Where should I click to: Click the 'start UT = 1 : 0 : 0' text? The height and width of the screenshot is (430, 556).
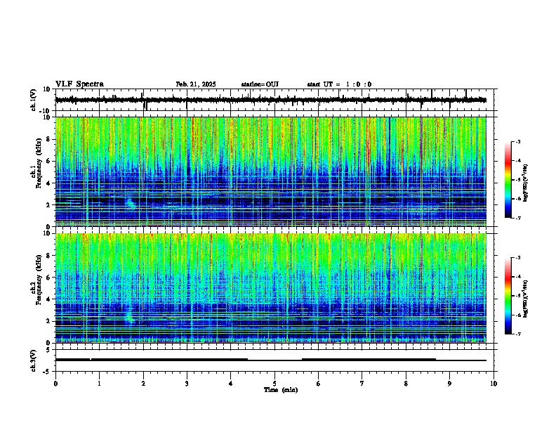tap(339, 84)
